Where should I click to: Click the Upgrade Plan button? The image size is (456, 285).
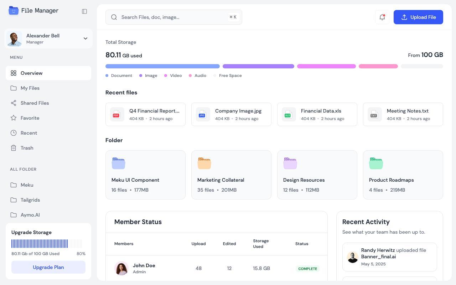coord(48,267)
